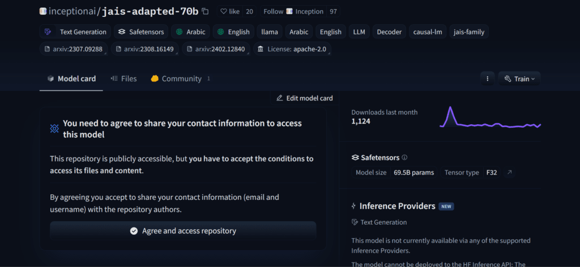The image size is (580, 267).
Task: Open the three-dot more options menu
Action: click(x=488, y=78)
